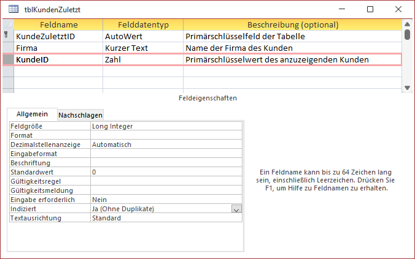Click the select-all corner box left of Feldname
Screen dimensions: 415x259
tap(8, 24)
